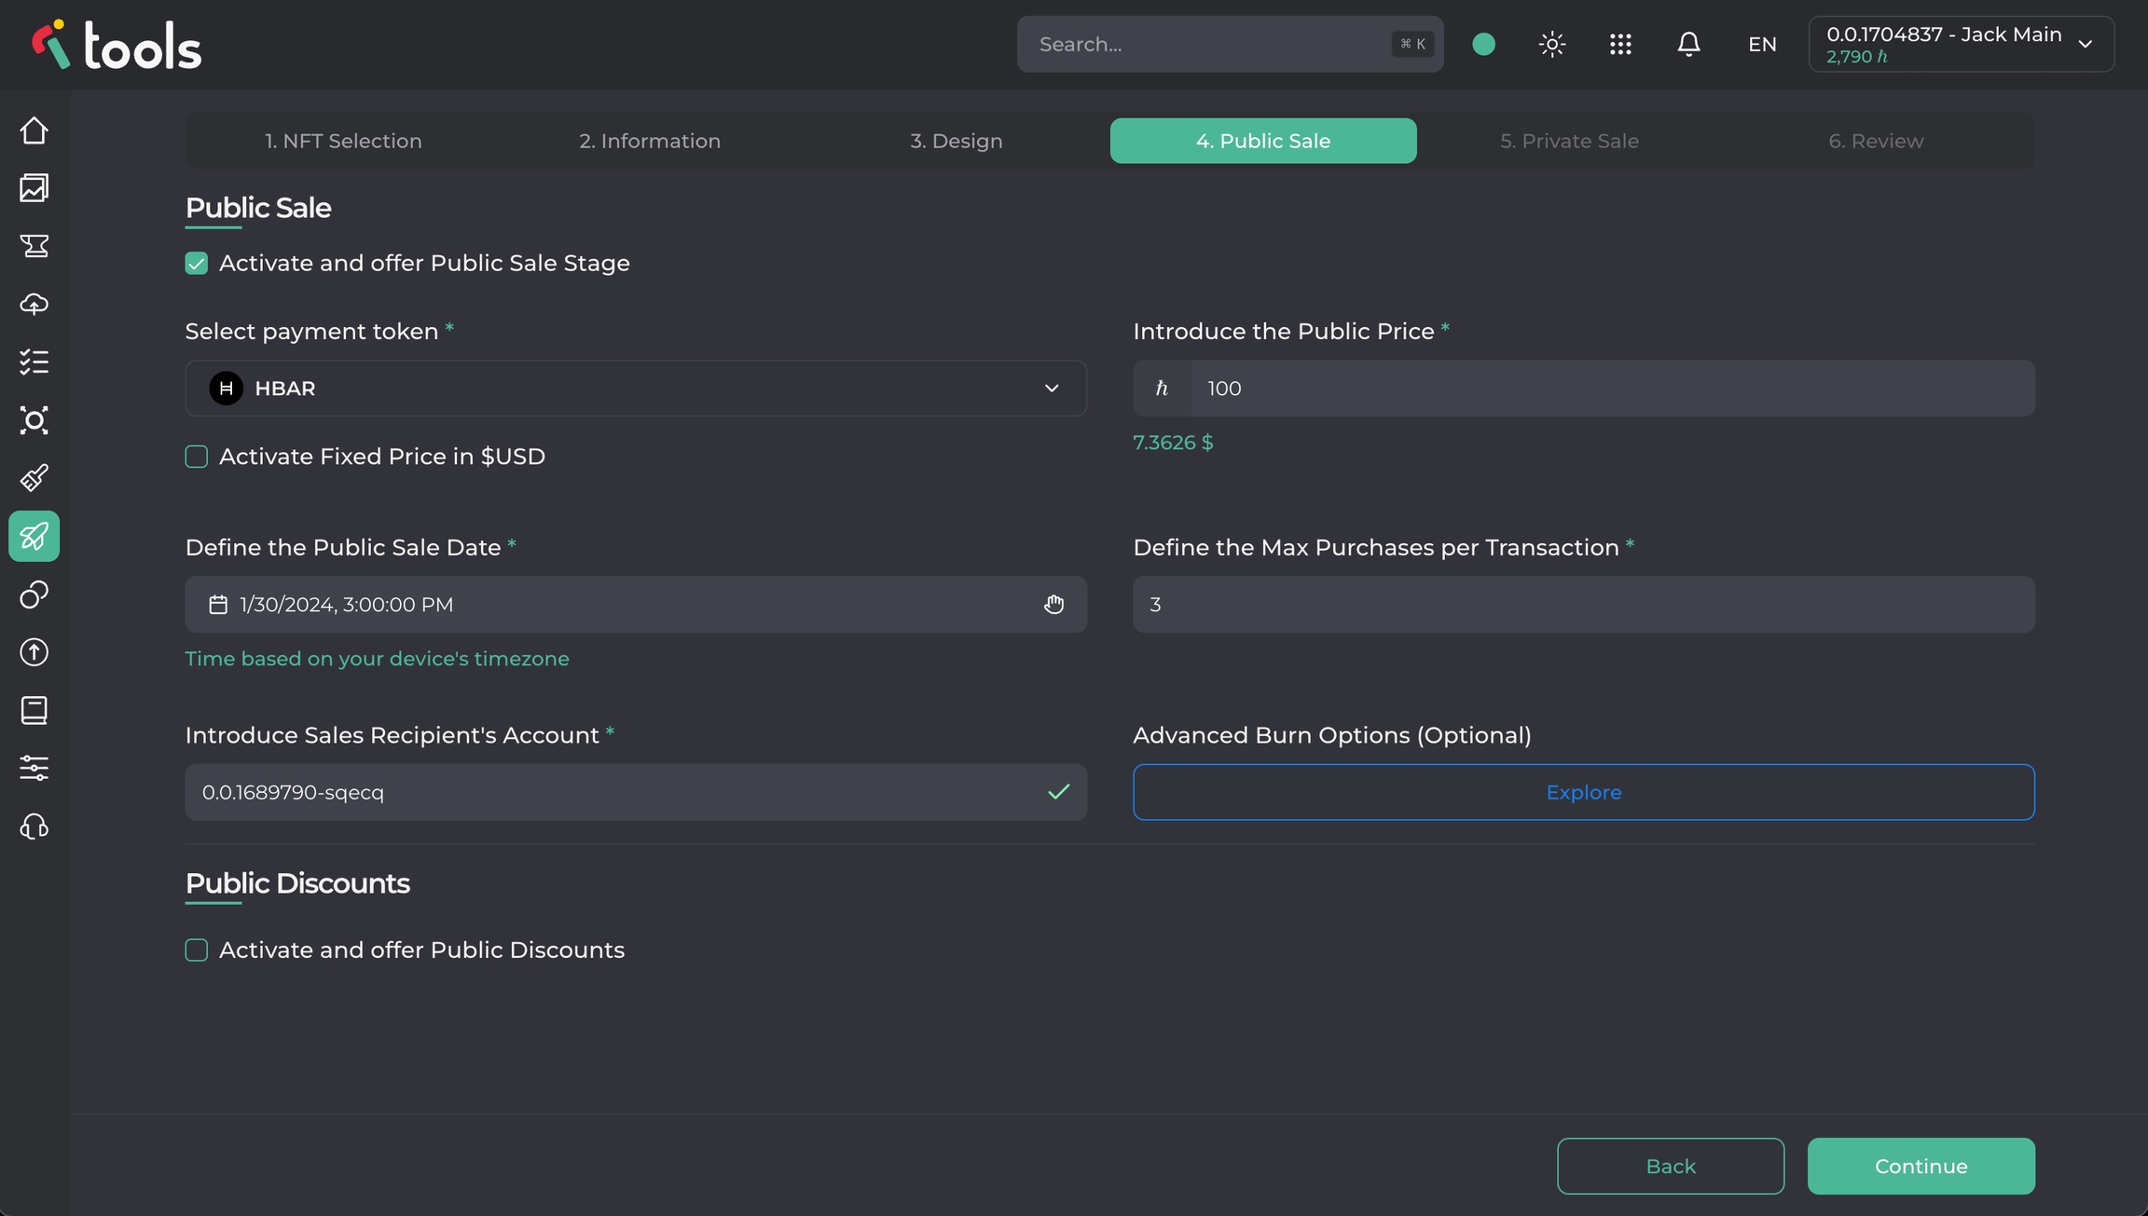Click the cloud upload sidebar icon
The width and height of the screenshot is (2148, 1216).
tap(34, 304)
